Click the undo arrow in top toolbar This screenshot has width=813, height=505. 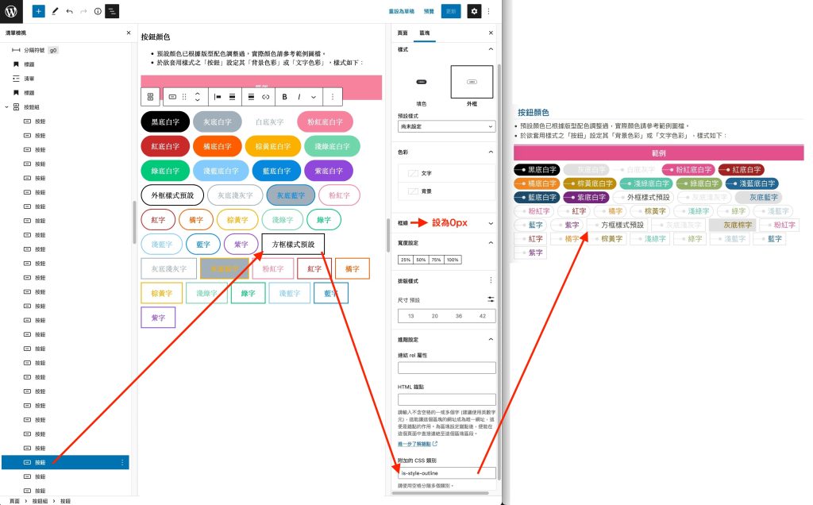click(69, 11)
